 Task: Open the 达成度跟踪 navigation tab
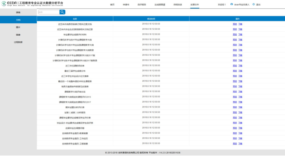click(160, 4)
